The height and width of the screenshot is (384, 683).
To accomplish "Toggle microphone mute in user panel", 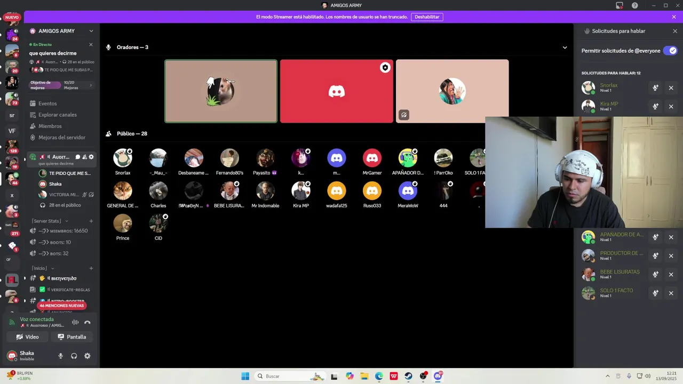I will [x=60, y=356].
